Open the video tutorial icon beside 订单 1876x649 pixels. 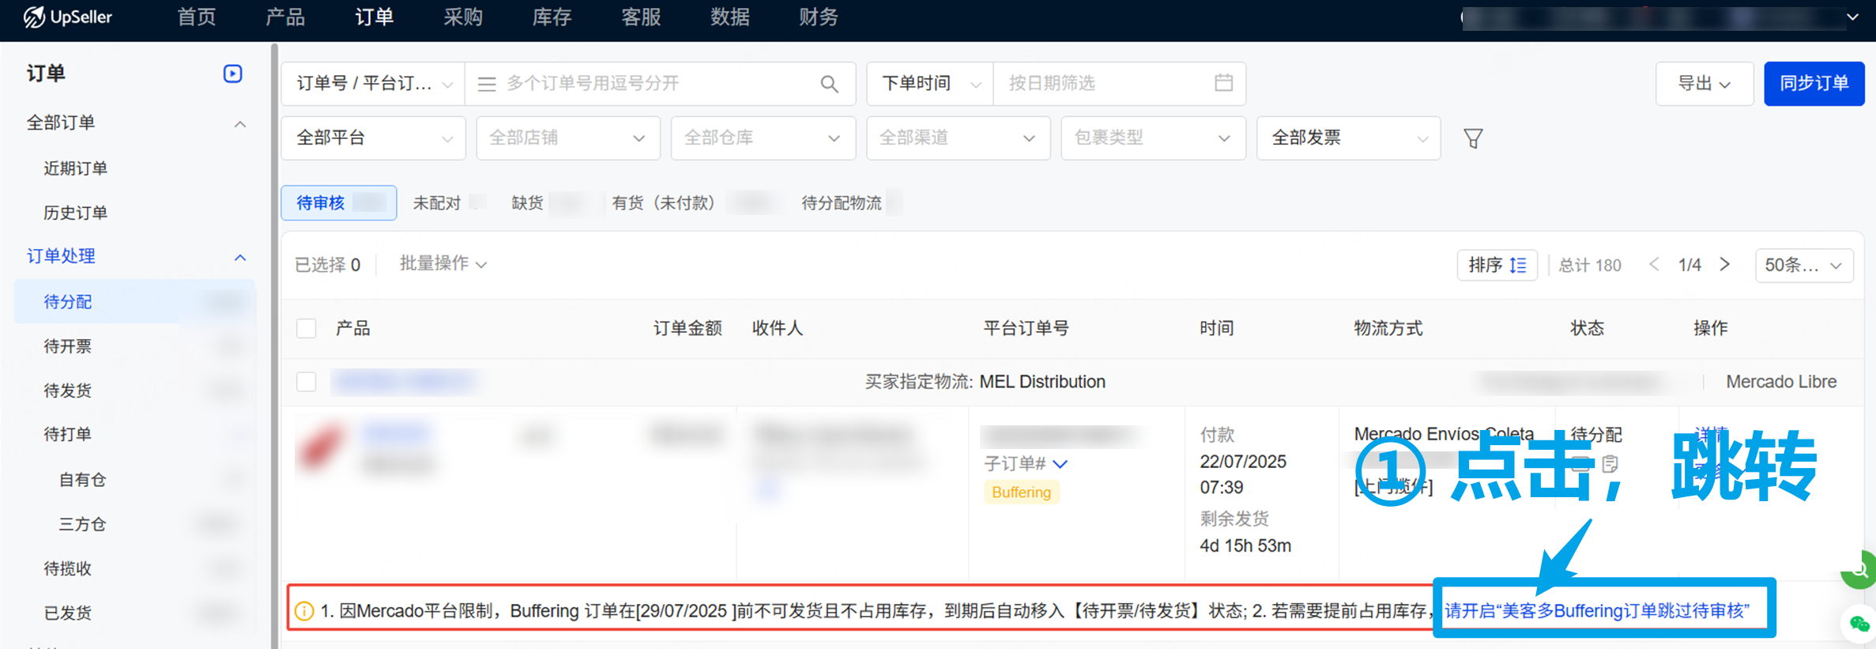[232, 74]
